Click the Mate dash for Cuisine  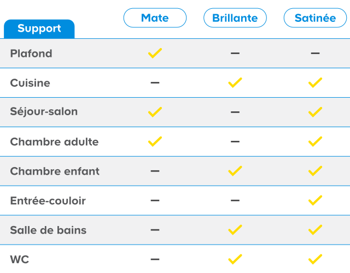point(155,83)
